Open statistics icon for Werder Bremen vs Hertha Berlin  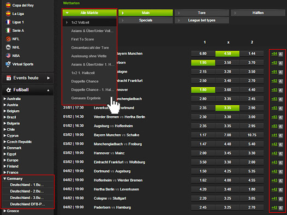click(280, 117)
